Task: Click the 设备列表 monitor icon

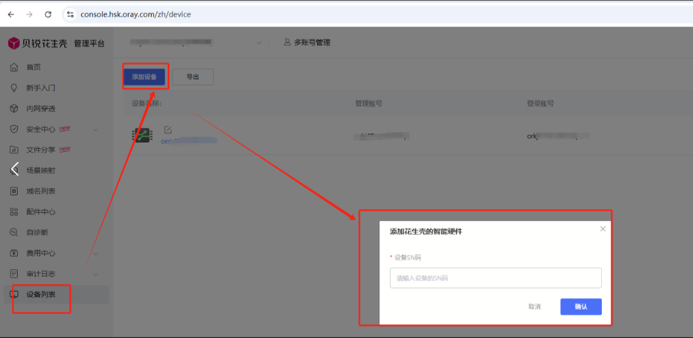Action: [14, 294]
